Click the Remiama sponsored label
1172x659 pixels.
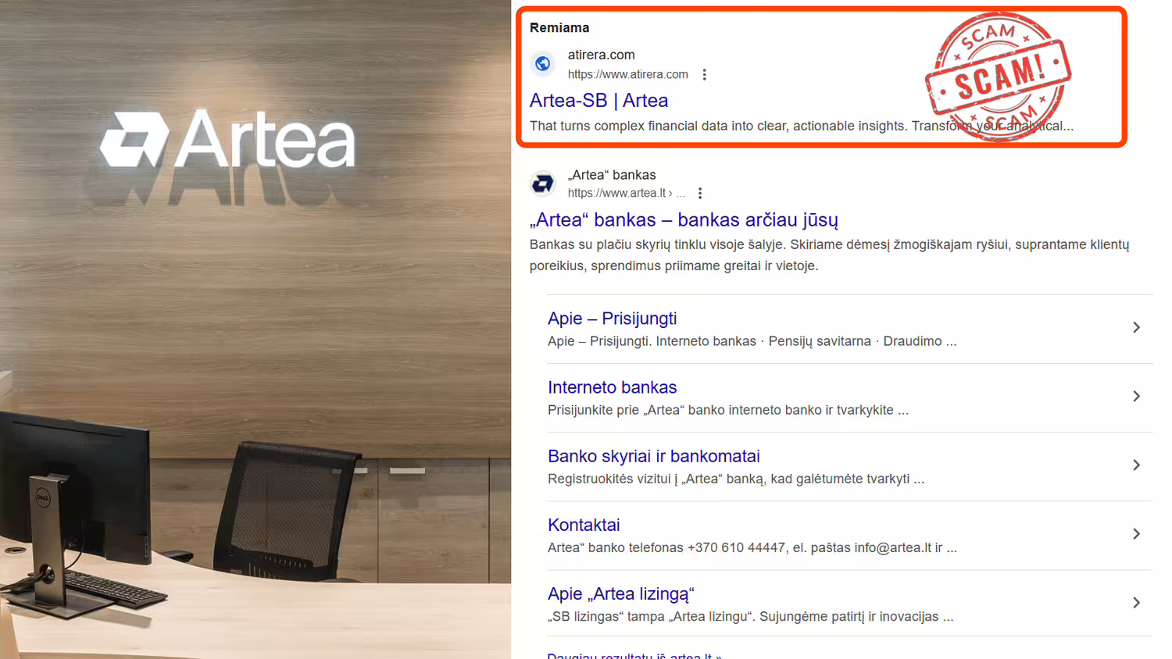pyautogui.click(x=559, y=28)
